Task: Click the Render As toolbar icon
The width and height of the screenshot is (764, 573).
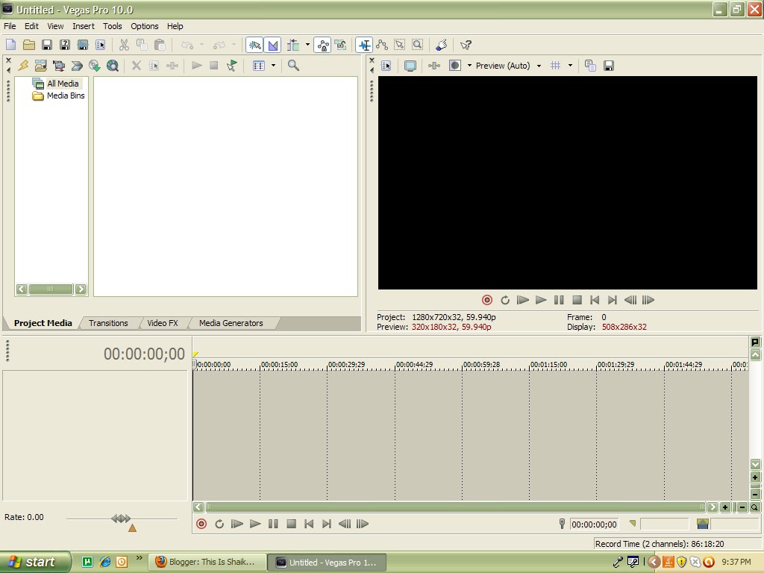Action: click(83, 46)
